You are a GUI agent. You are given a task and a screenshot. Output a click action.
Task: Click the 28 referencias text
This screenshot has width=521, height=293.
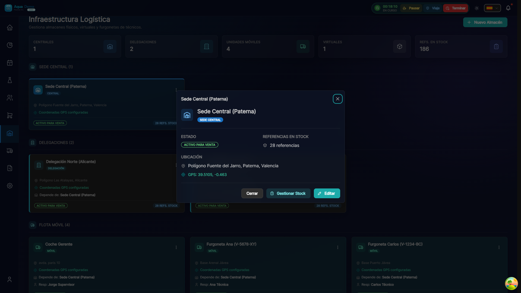[x=284, y=145]
